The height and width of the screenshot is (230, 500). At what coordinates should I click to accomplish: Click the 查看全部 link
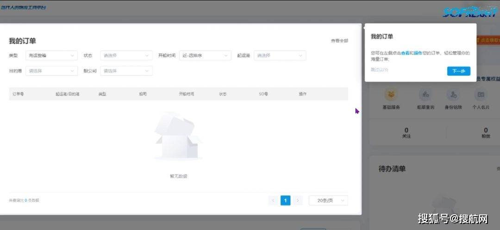(x=339, y=41)
